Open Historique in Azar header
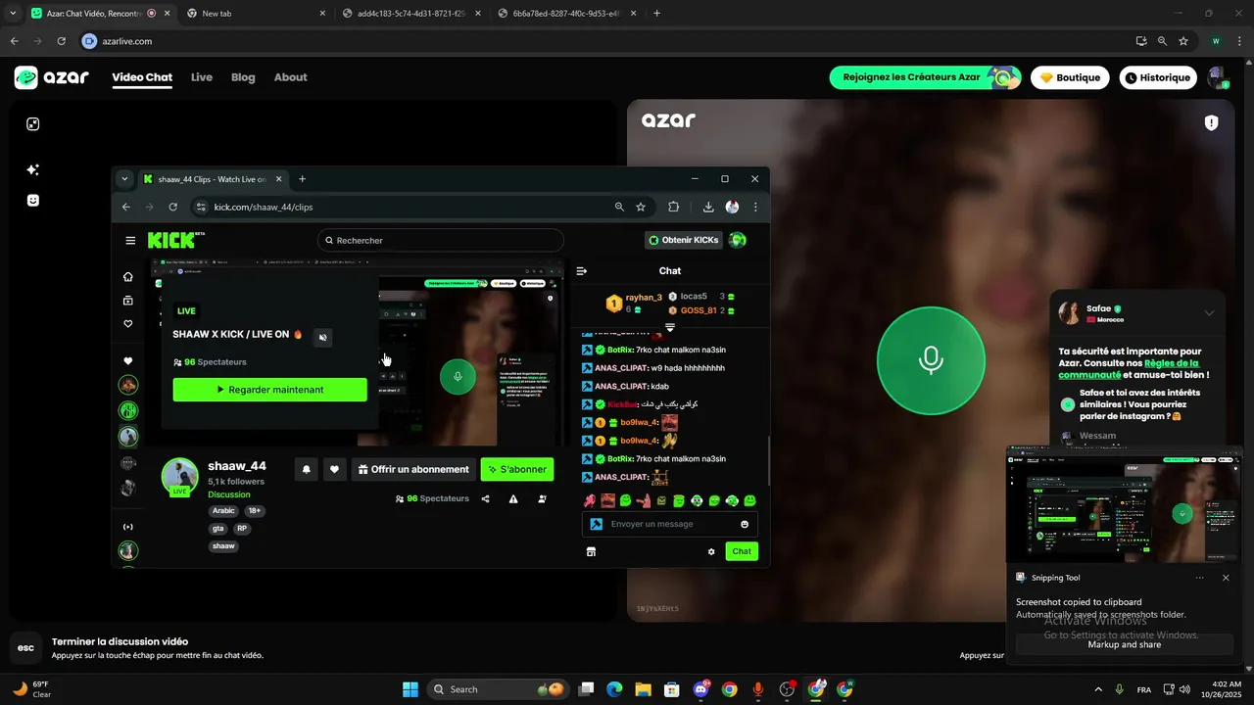 1159,77
